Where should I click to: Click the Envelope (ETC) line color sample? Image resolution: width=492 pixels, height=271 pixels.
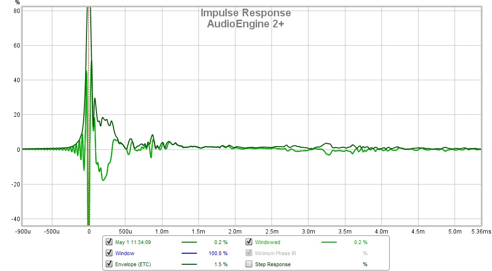(x=189, y=264)
